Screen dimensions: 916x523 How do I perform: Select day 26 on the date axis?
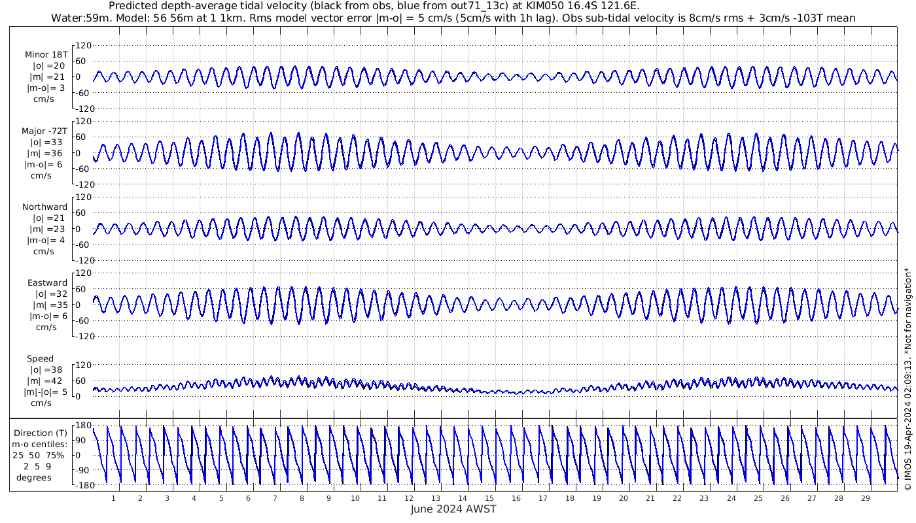(784, 498)
